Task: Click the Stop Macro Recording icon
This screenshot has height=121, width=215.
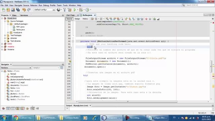Action: point(150,19)
